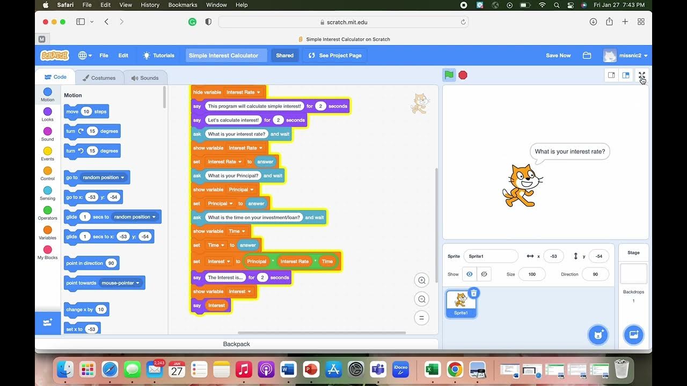The height and width of the screenshot is (386, 687).
Task: Click the Sprite name field
Action: pyautogui.click(x=491, y=256)
